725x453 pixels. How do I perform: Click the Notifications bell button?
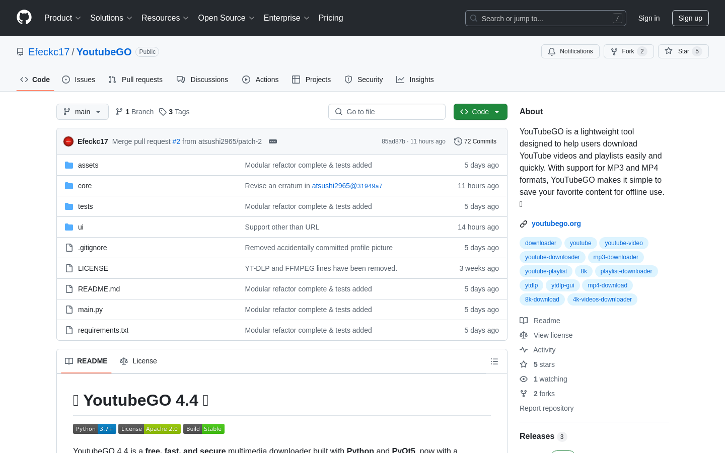coord(570,51)
